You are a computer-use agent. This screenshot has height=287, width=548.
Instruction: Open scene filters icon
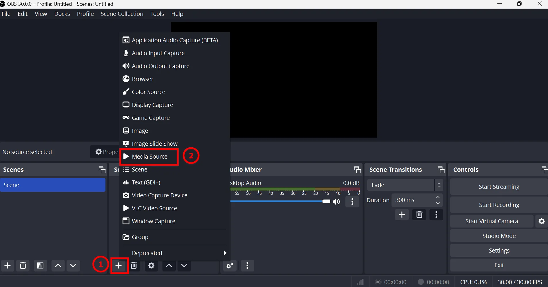[x=41, y=265]
